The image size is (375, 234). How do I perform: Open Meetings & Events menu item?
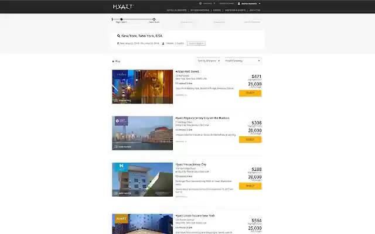[235, 11]
